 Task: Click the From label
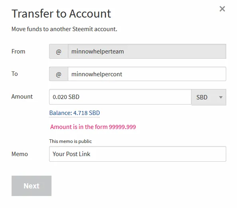click(x=18, y=52)
